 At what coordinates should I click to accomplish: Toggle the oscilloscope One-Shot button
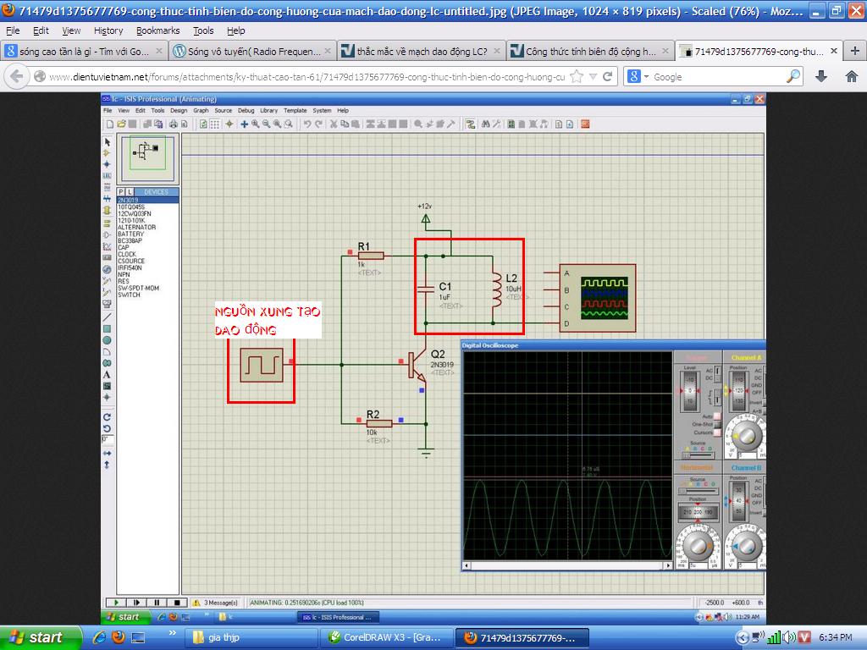[718, 424]
